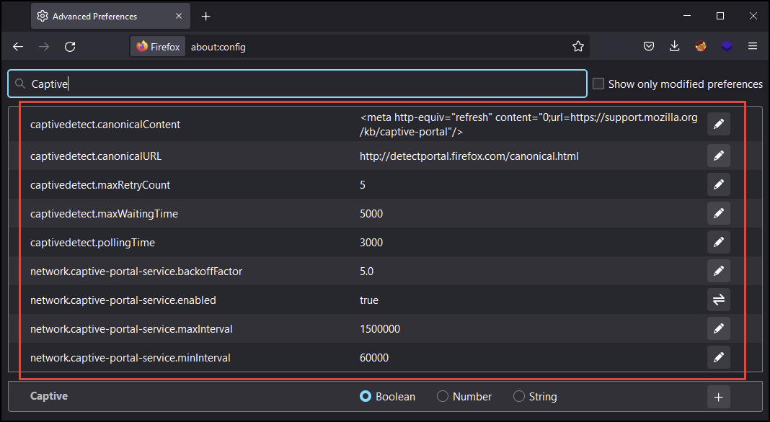The width and height of the screenshot is (770, 422).
Task: Click captivedetect.pollingTime preference name
Action: (x=92, y=243)
